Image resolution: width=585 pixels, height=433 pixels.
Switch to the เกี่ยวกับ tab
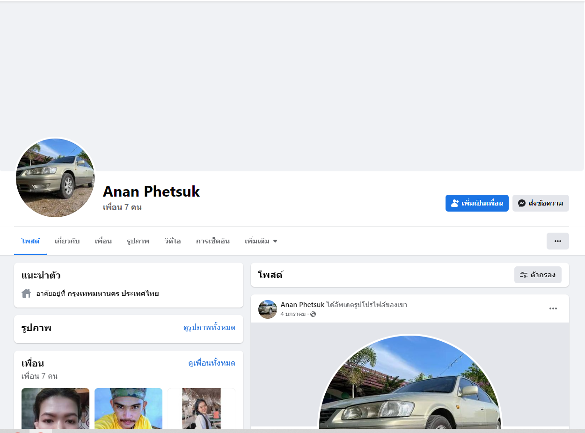point(67,241)
